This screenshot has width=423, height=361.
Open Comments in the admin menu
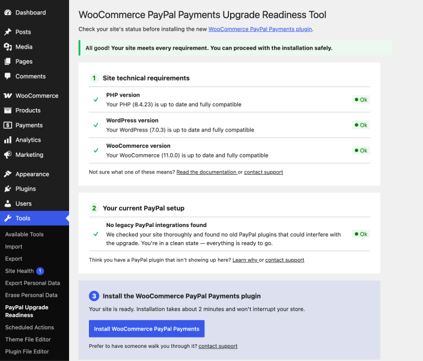34,76
